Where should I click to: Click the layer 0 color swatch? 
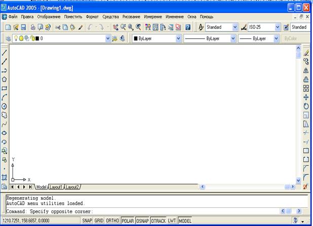click(x=37, y=39)
